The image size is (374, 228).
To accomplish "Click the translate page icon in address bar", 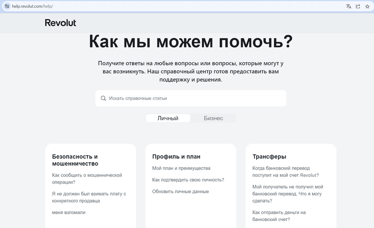I will coord(348,7).
